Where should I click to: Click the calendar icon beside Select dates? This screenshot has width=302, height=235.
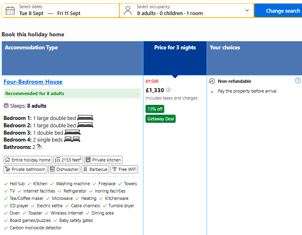(x=10, y=11)
